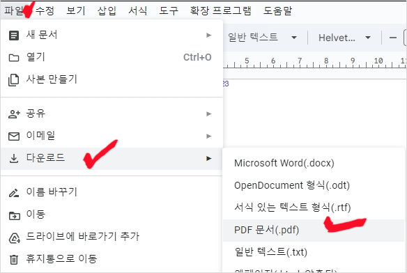Click the 열기 folder icon
This screenshot has height=273, width=407.
(14, 58)
